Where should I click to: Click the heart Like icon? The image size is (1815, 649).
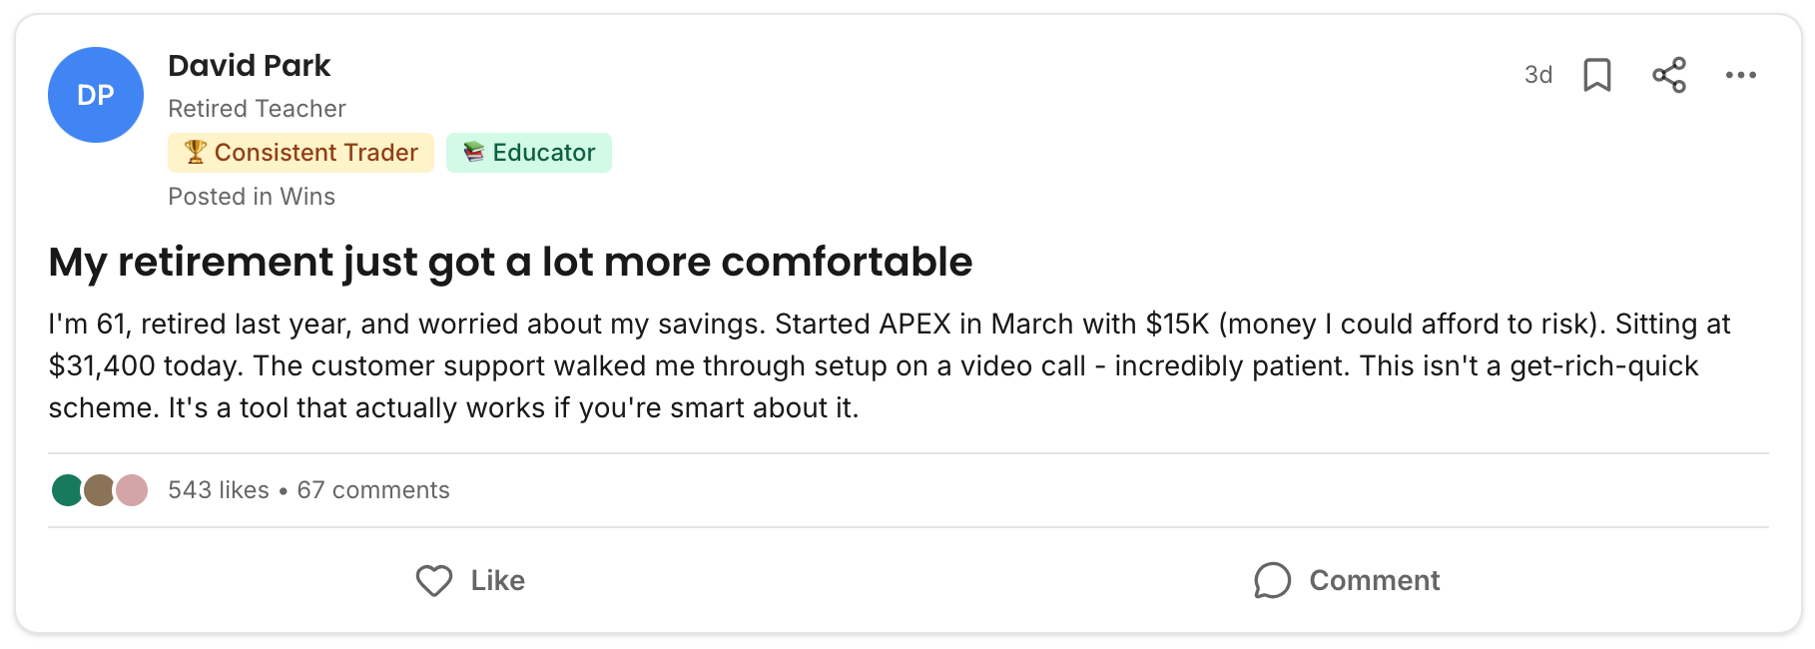point(434,580)
